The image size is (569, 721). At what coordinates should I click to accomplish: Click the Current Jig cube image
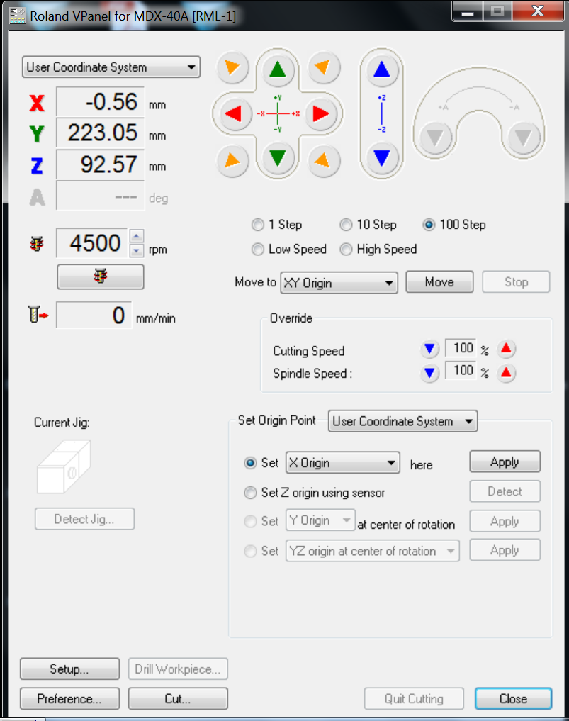coord(64,466)
